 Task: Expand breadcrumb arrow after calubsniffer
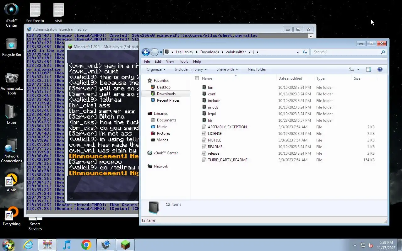[x=249, y=52]
